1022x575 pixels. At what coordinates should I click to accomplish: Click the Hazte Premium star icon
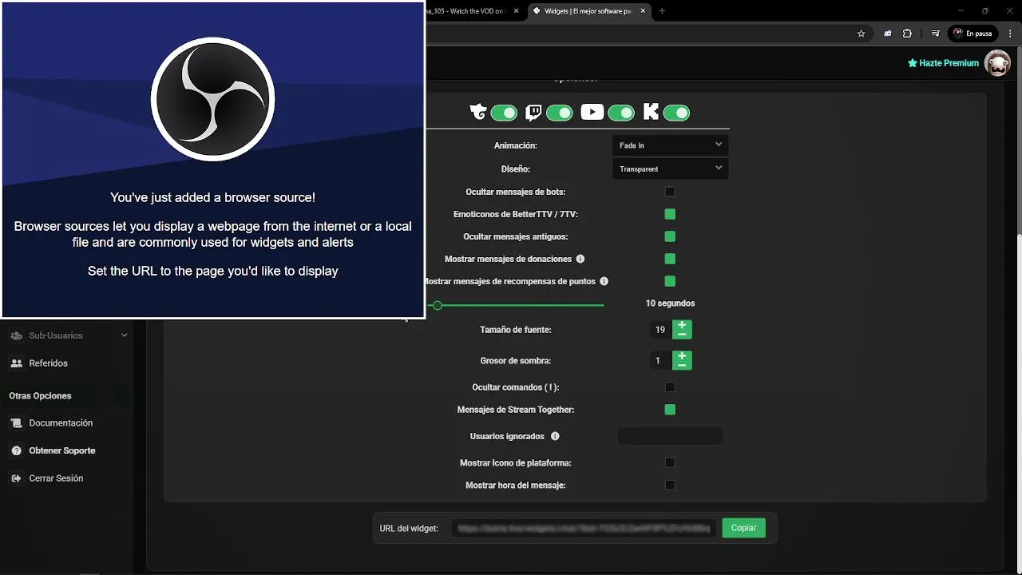[x=913, y=63]
